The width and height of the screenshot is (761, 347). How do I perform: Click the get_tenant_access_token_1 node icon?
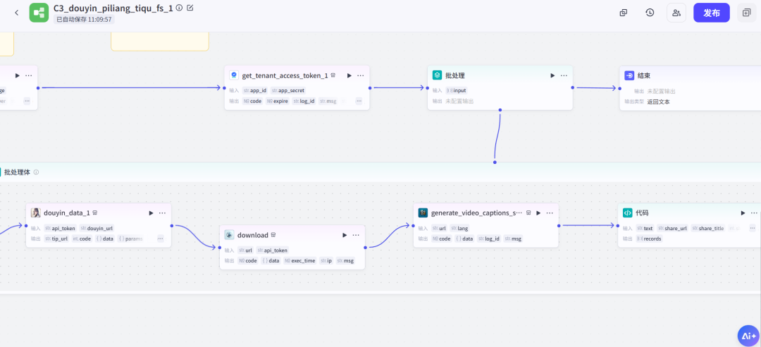pos(234,75)
